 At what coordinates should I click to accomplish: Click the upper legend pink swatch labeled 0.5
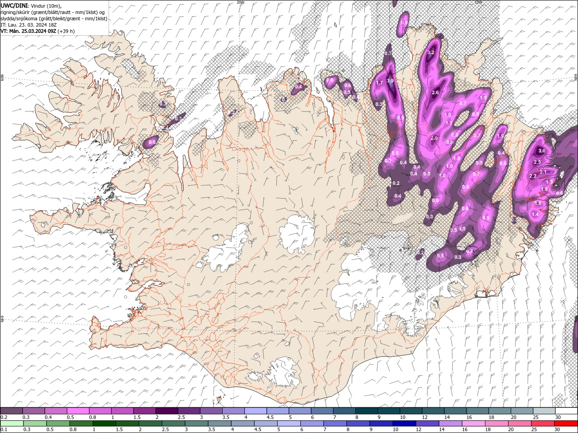[78, 411]
